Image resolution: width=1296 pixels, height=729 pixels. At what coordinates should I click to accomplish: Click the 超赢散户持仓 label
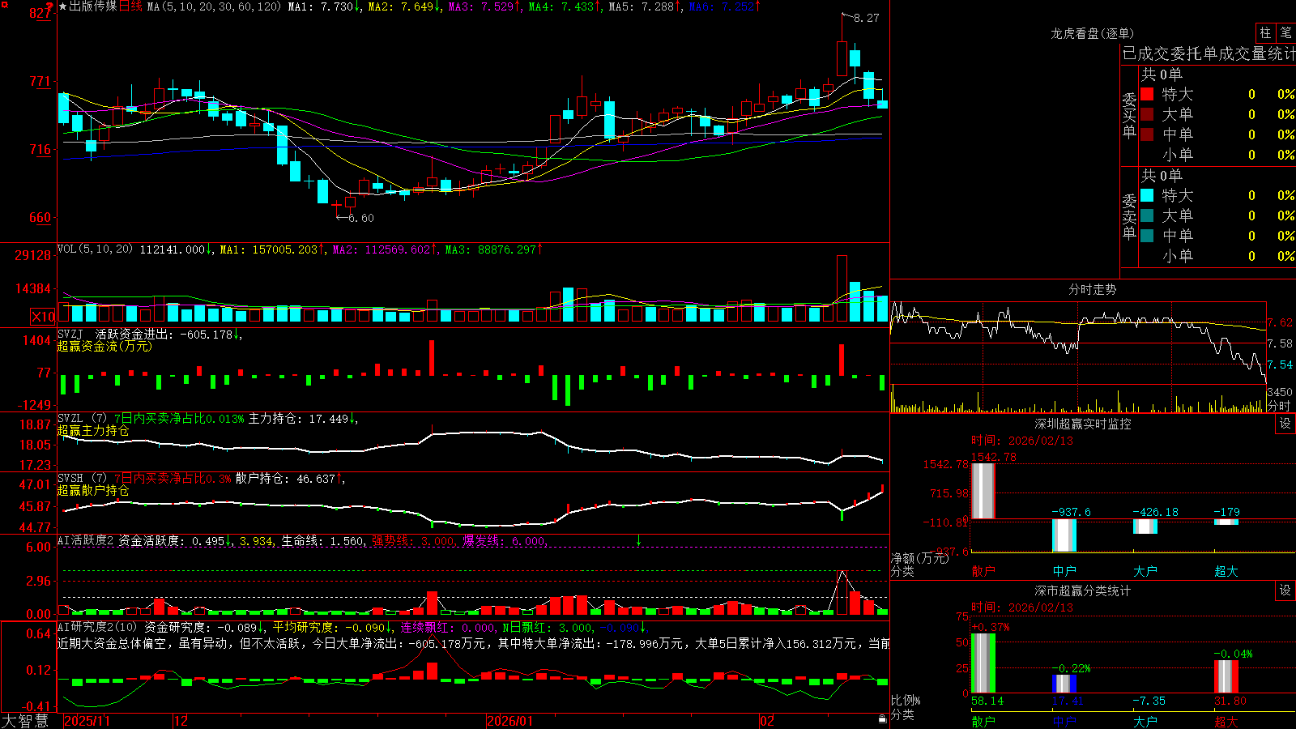[93, 490]
